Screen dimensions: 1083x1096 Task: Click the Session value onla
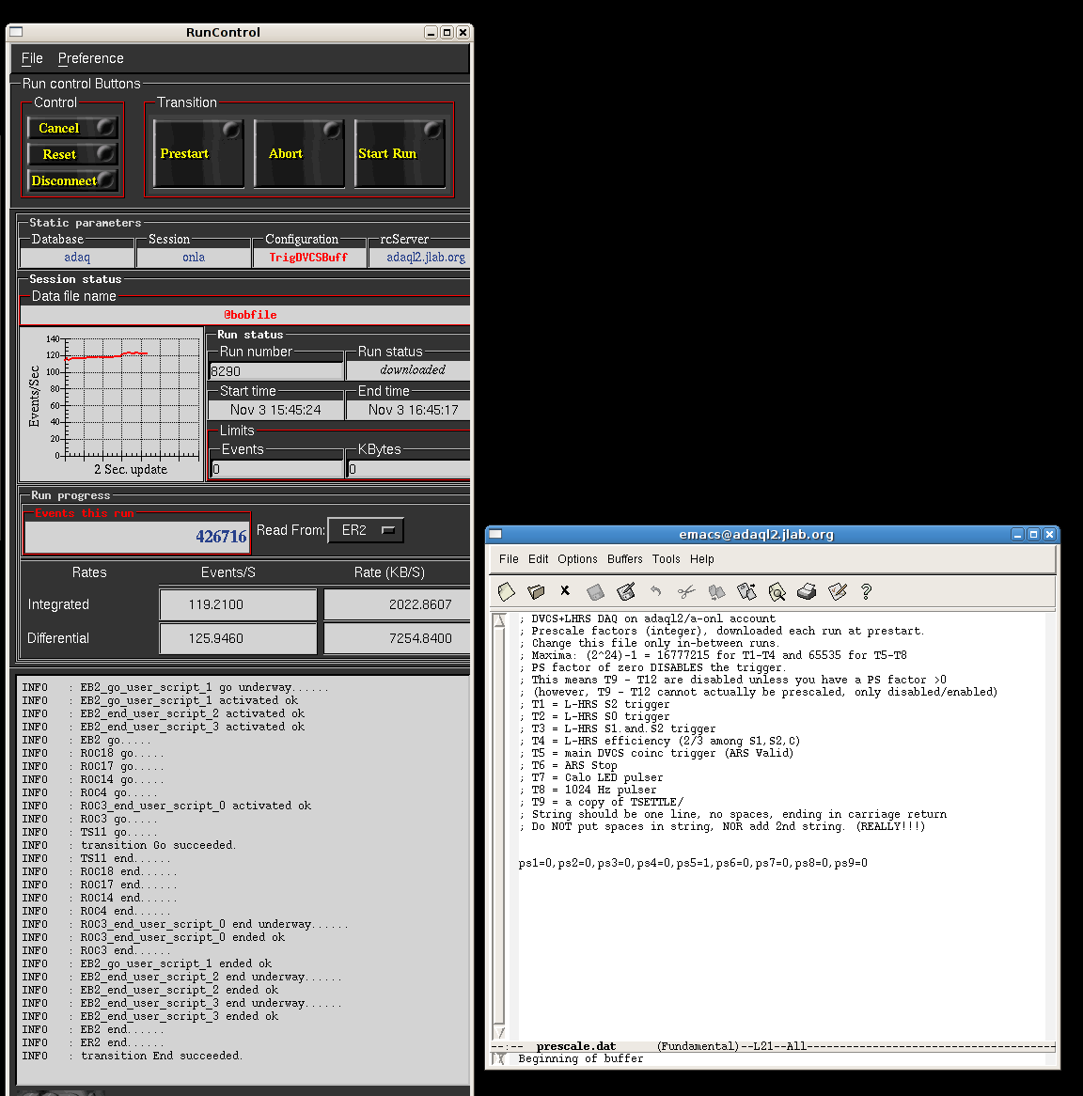point(194,258)
